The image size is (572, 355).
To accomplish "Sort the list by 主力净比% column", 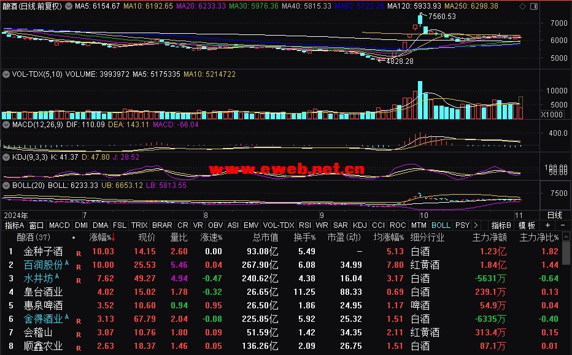I will click(x=539, y=238).
